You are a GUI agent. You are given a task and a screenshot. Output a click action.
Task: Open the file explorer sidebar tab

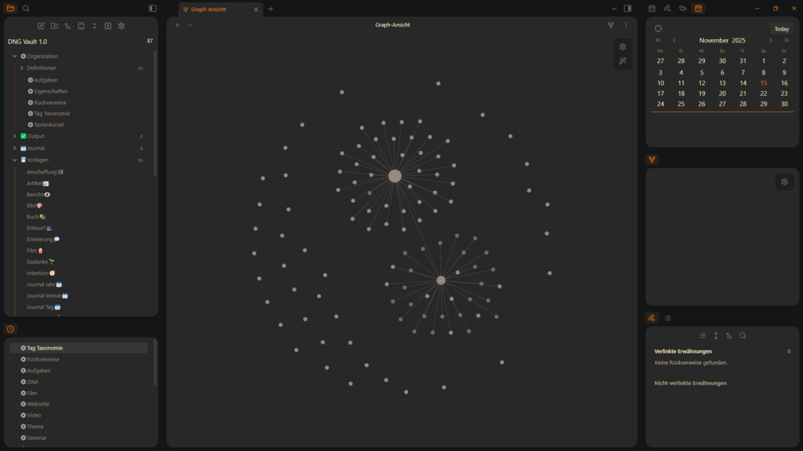tap(10, 8)
